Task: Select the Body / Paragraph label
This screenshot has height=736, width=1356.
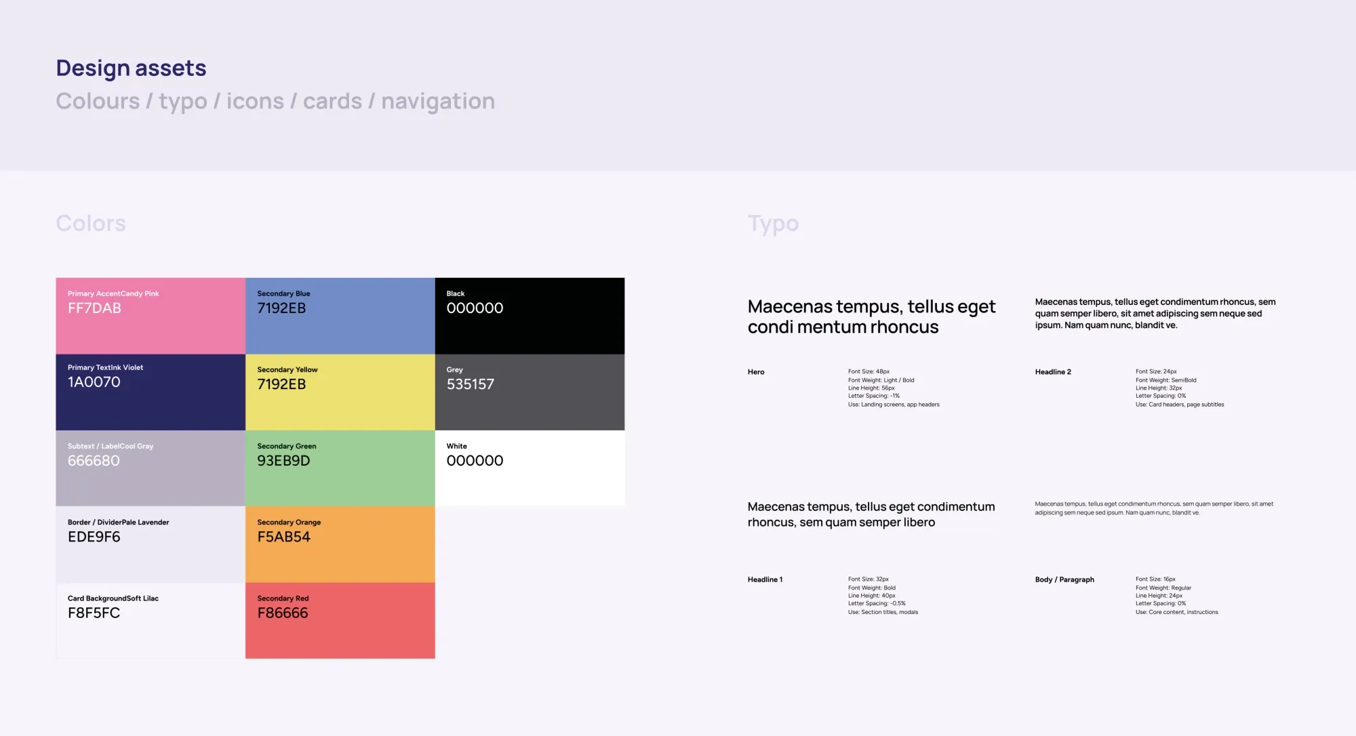Action: tap(1064, 579)
